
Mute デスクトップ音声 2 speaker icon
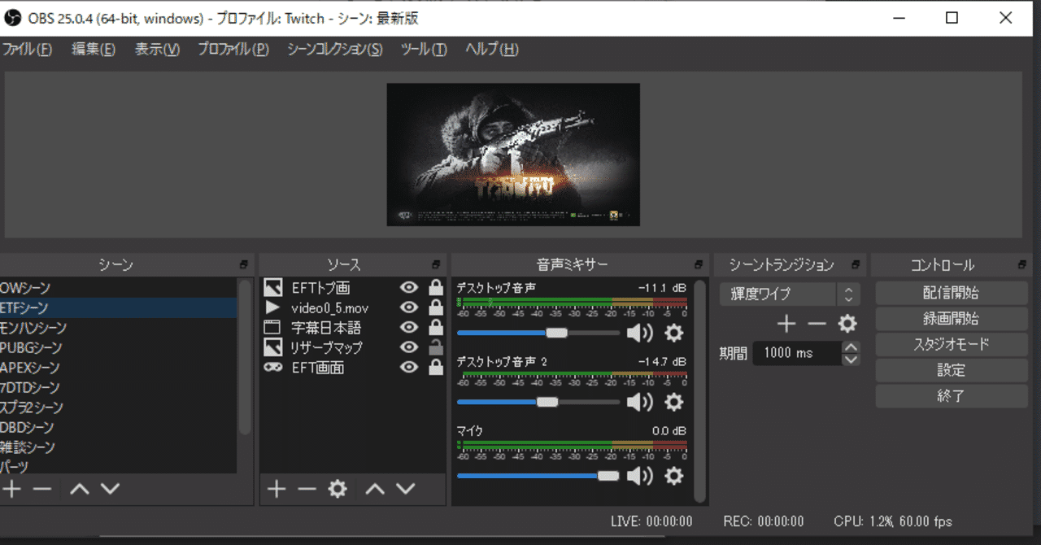tap(640, 402)
